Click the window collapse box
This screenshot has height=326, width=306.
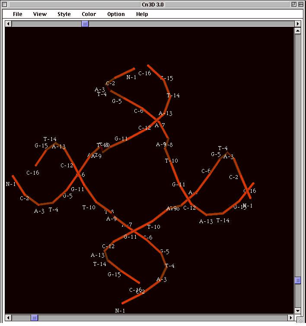(301, 4)
